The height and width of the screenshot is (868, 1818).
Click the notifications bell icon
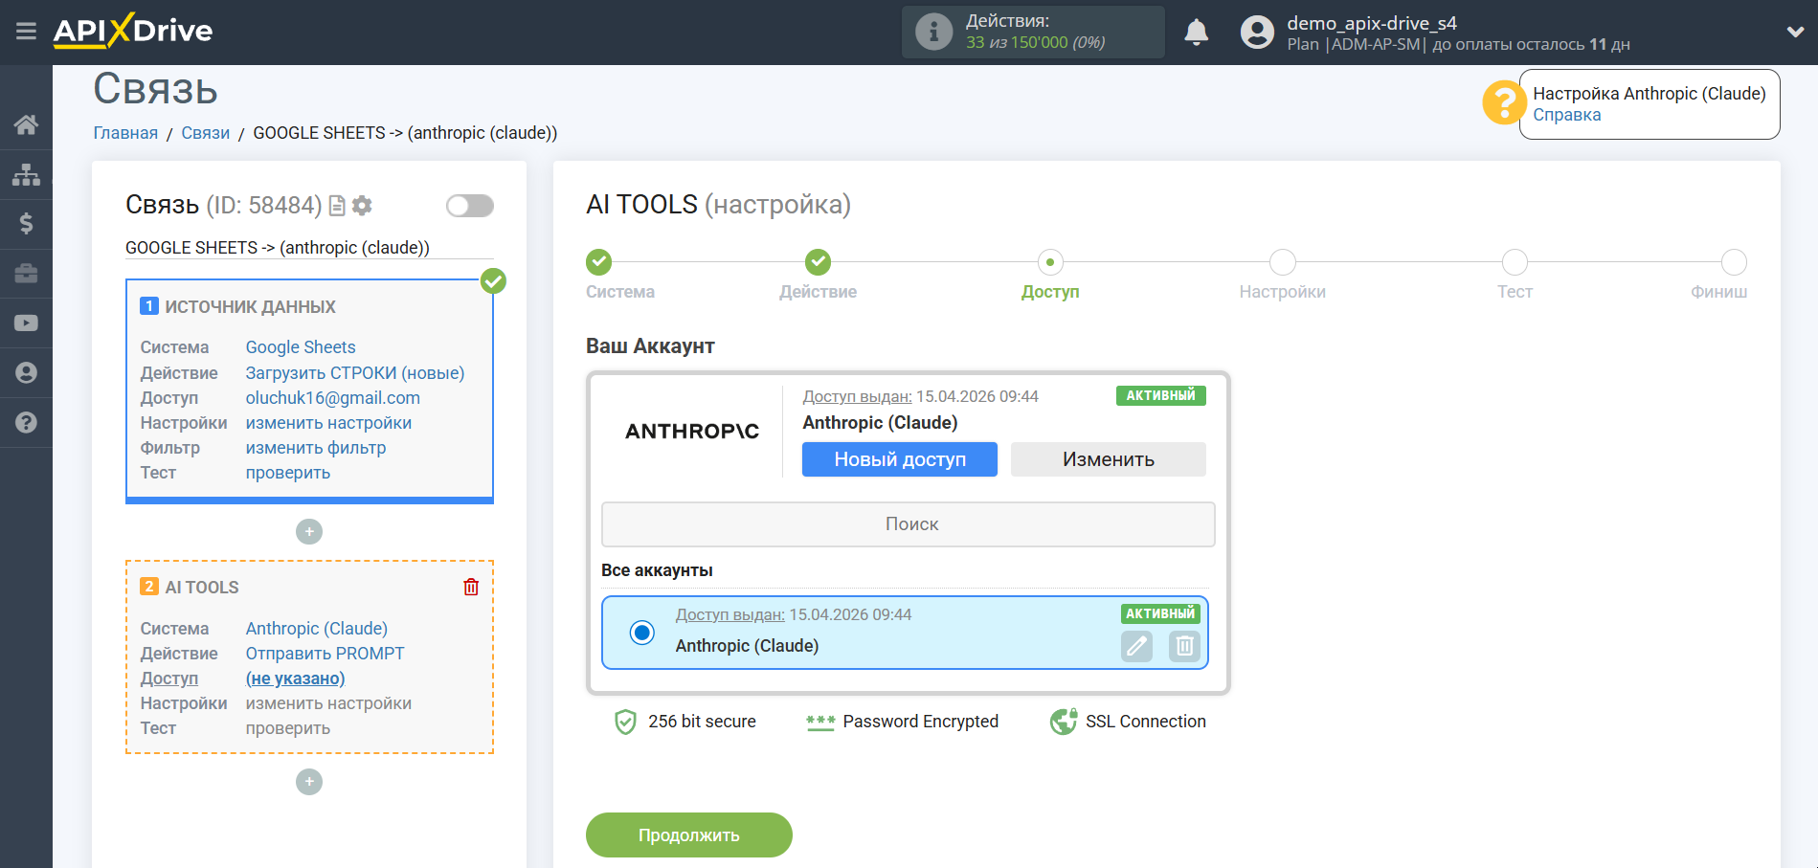pyautogui.click(x=1196, y=33)
